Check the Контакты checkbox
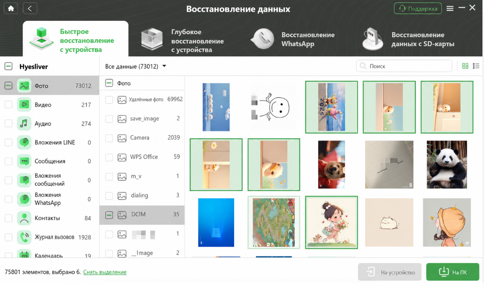This screenshot has width=484, height=283. [x=8, y=218]
